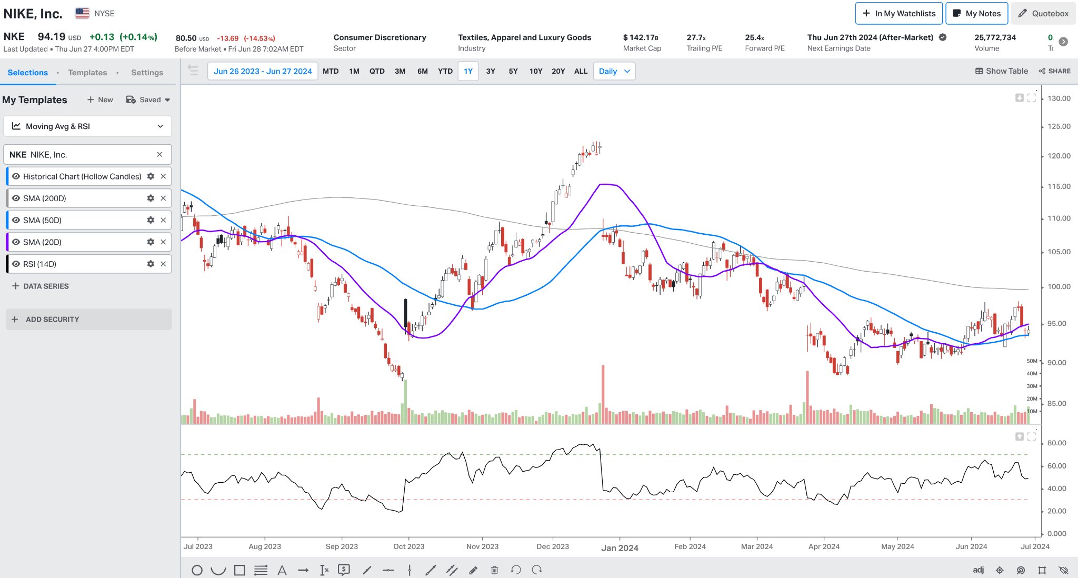The width and height of the screenshot is (1078, 578).
Task: Move the RSI panel up
Action: point(1019,436)
